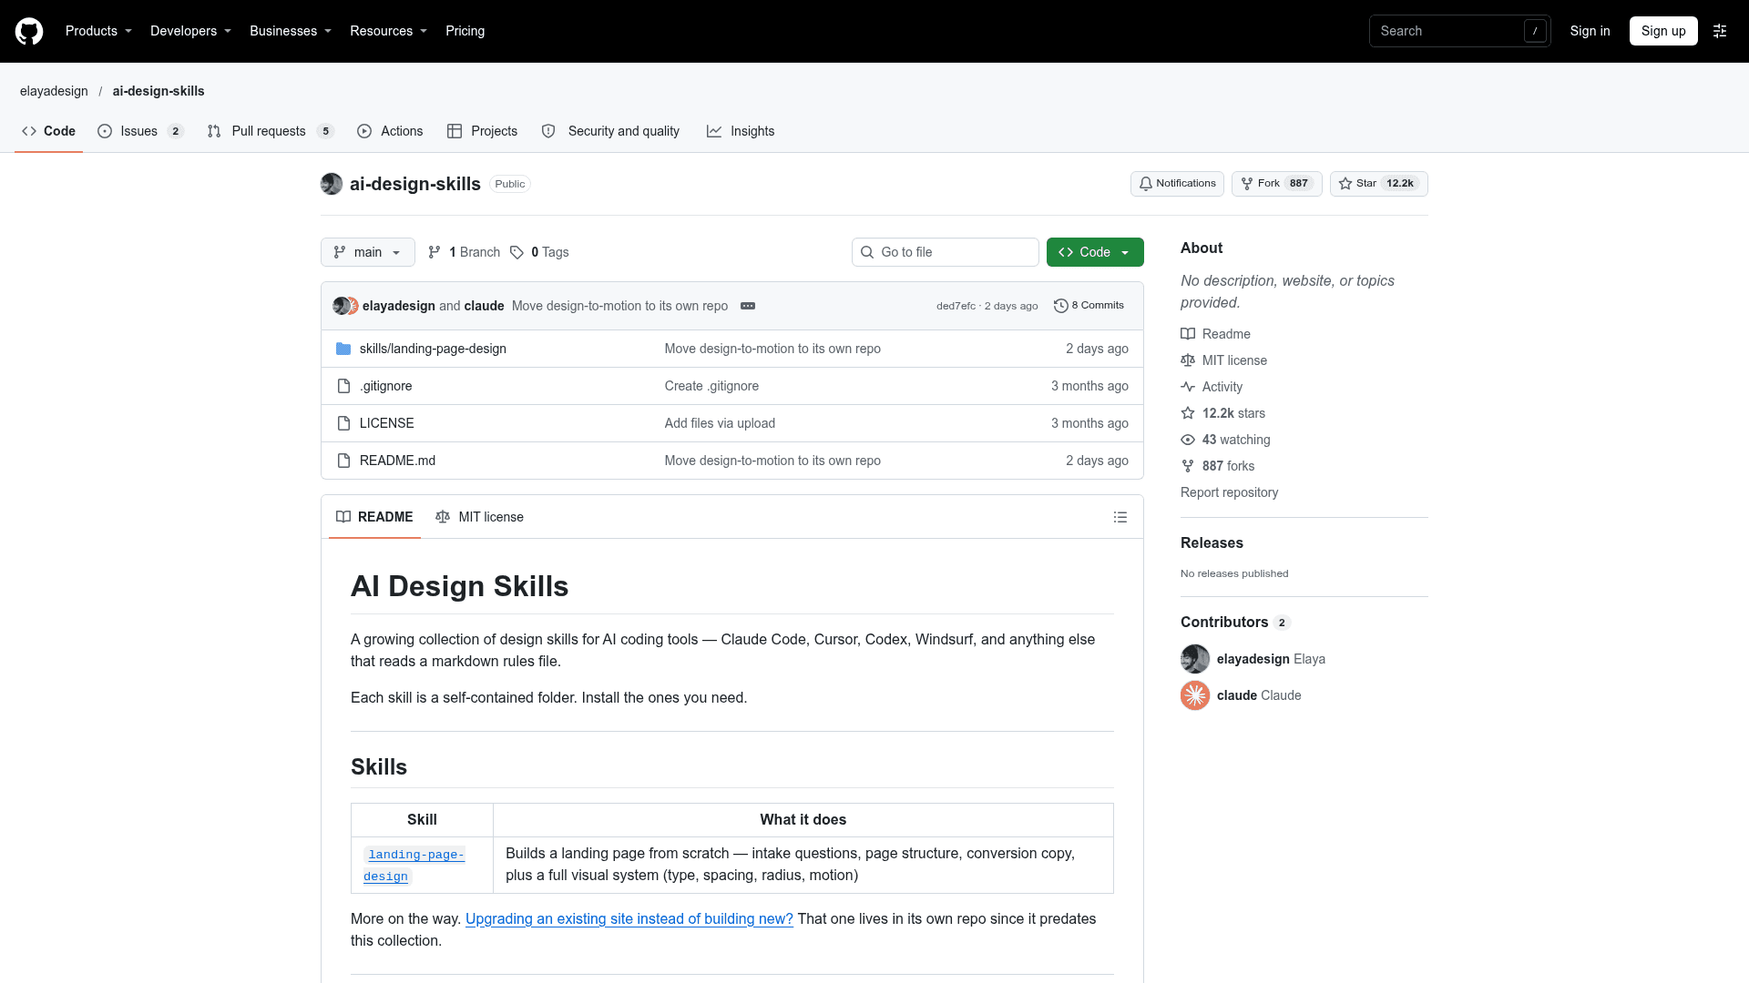This screenshot has height=983, width=1749.
Task: Fork the repository using Fork button
Action: coord(1276,184)
